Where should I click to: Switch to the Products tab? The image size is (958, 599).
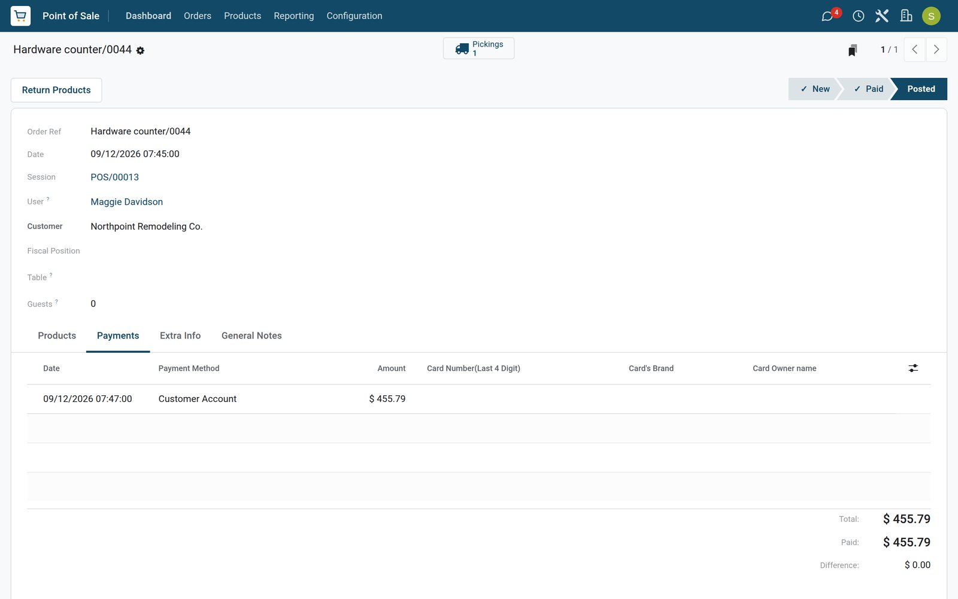point(57,335)
